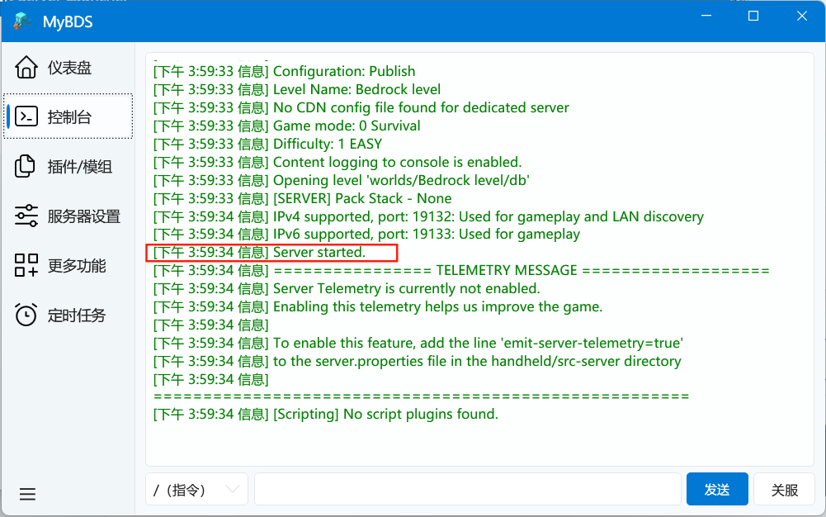826x517 pixels.
Task: Click the 服务器设置 sliders icon
Action: click(x=26, y=216)
